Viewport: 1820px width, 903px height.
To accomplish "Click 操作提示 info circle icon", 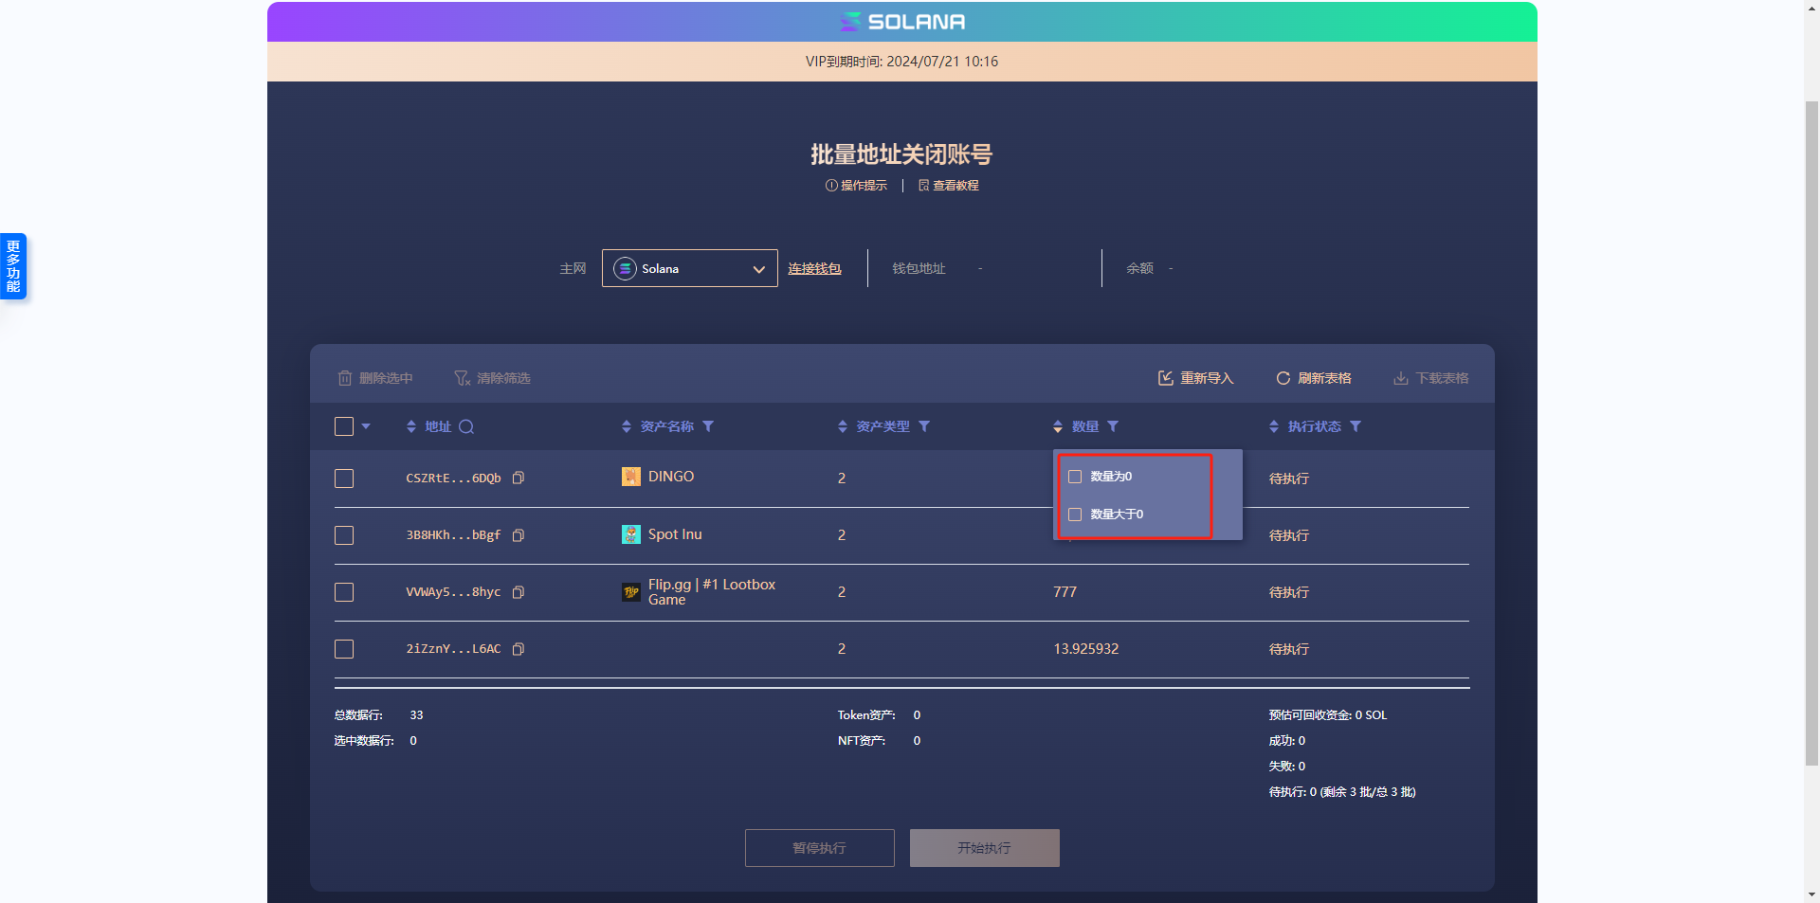I will (831, 186).
